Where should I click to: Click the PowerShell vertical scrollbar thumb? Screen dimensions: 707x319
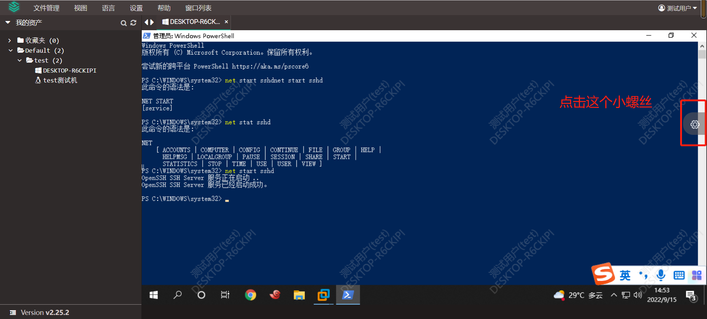click(702, 55)
